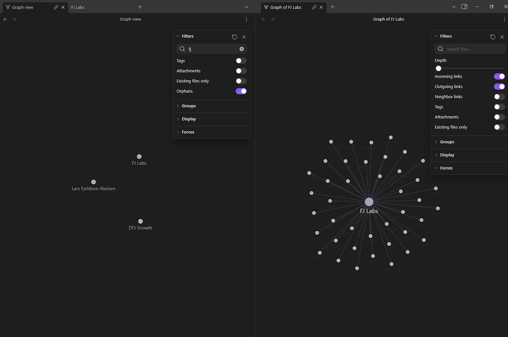Switch to the FJ Labs tab
This screenshot has height=337, width=508.
77,7
